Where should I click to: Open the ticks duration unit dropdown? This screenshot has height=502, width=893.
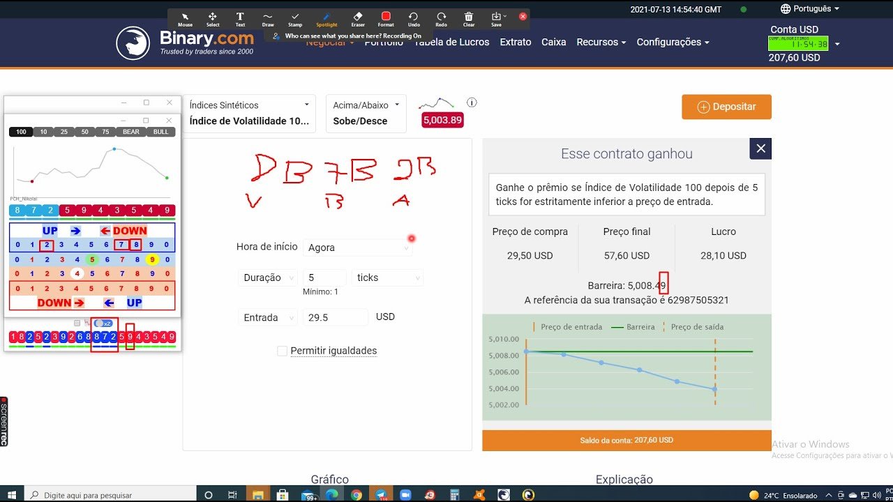click(387, 277)
